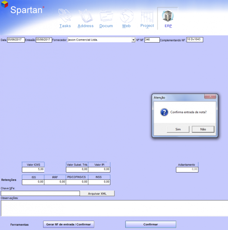
Task: Open the Address book icon
Action: tap(85, 16)
